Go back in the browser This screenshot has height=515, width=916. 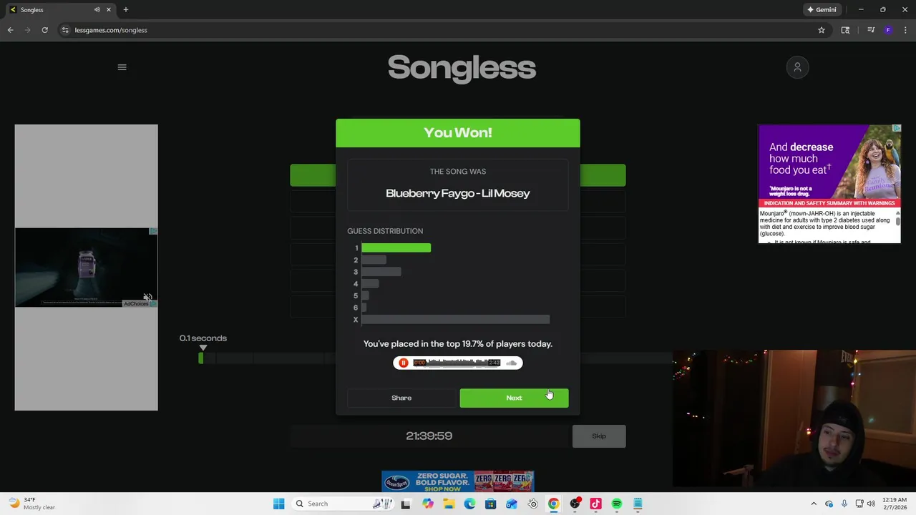(x=10, y=30)
